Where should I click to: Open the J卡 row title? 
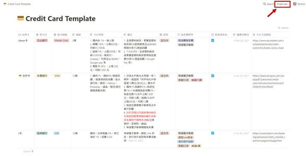pos(20,133)
